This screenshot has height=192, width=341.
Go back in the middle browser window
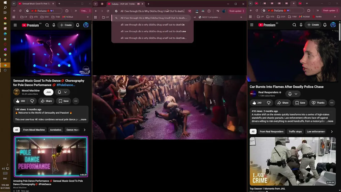[x=96, y=11]
